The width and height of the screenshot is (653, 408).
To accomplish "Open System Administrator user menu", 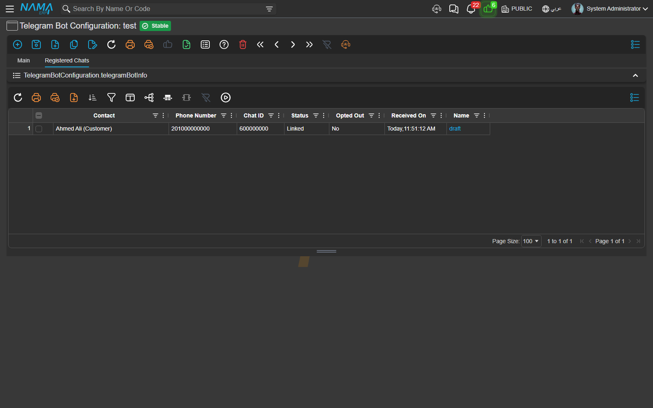I will click(x=610, y=9).
